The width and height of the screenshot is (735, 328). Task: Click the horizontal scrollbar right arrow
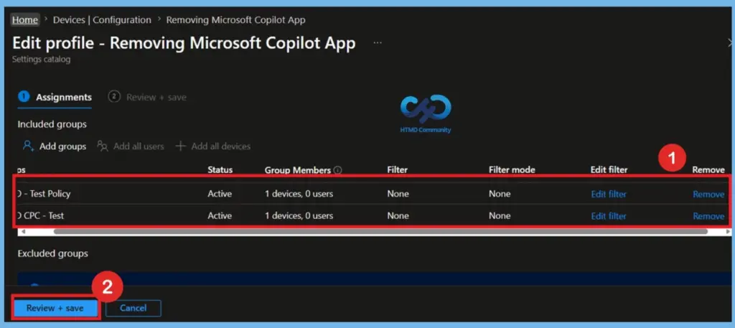coord(728,232)
